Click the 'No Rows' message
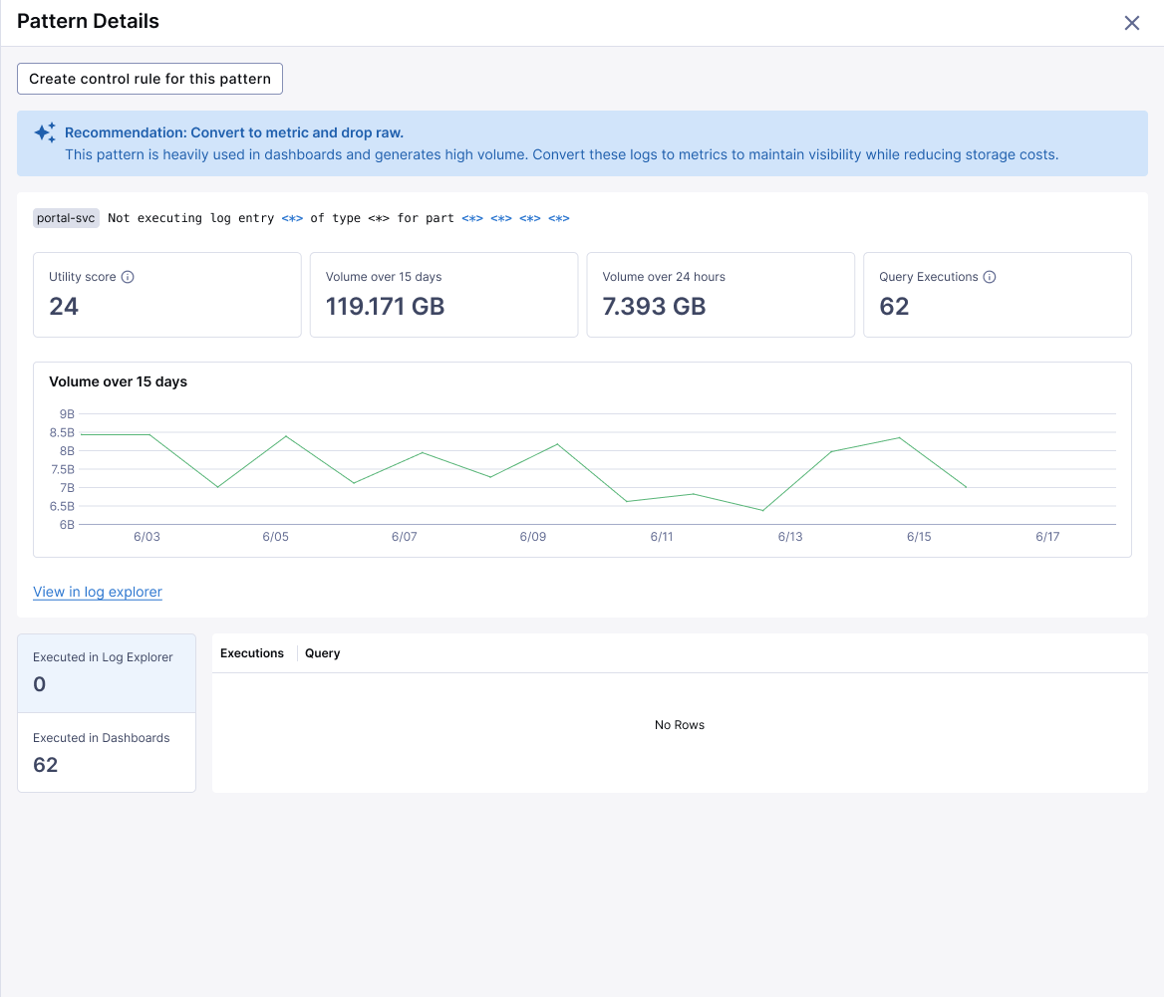1164x997 pixels. (680, 725)
